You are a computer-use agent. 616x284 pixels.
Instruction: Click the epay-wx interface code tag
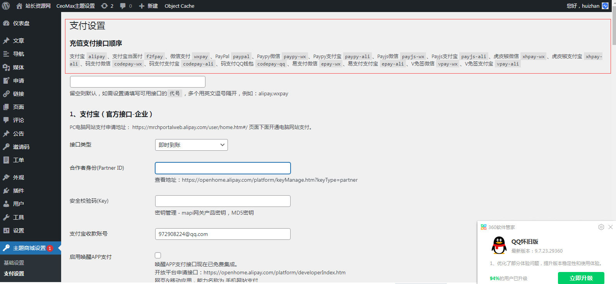[331, 64]
